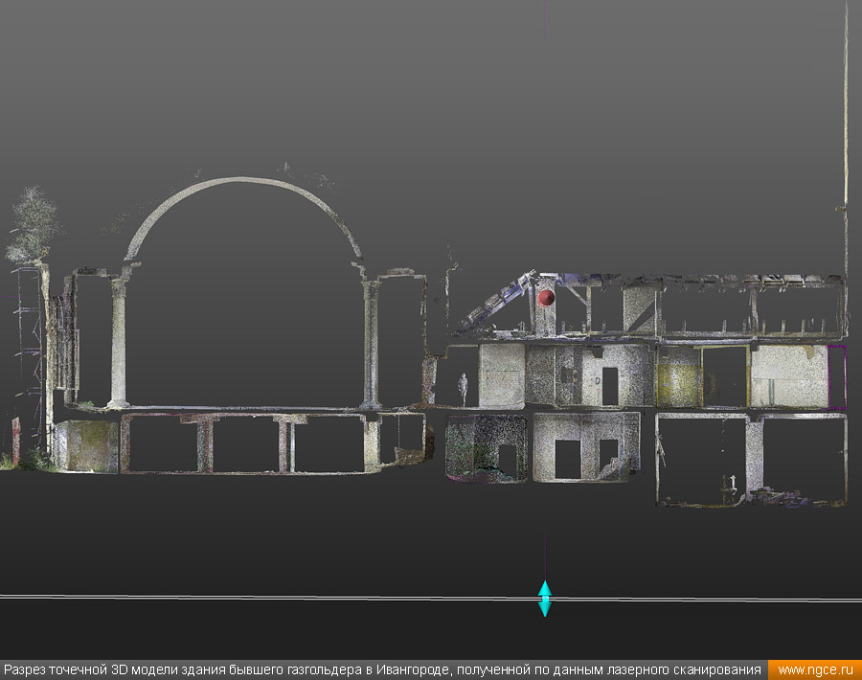The height and width of the screenshot is (680, 862).
Task: Click the left T-shaped basement pillar
Action: click(205, 442)
